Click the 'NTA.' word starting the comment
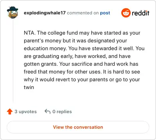Image resolution: width=156 pixels, height=140 pixels. (30, 33)
